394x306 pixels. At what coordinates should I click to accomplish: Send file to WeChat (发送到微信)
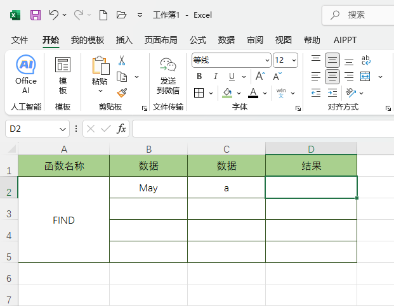pyautogui.click(x=168, y=76)
